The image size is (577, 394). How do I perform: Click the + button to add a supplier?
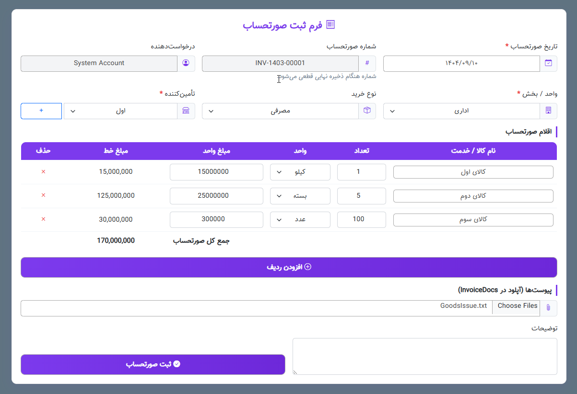[41, 111]
